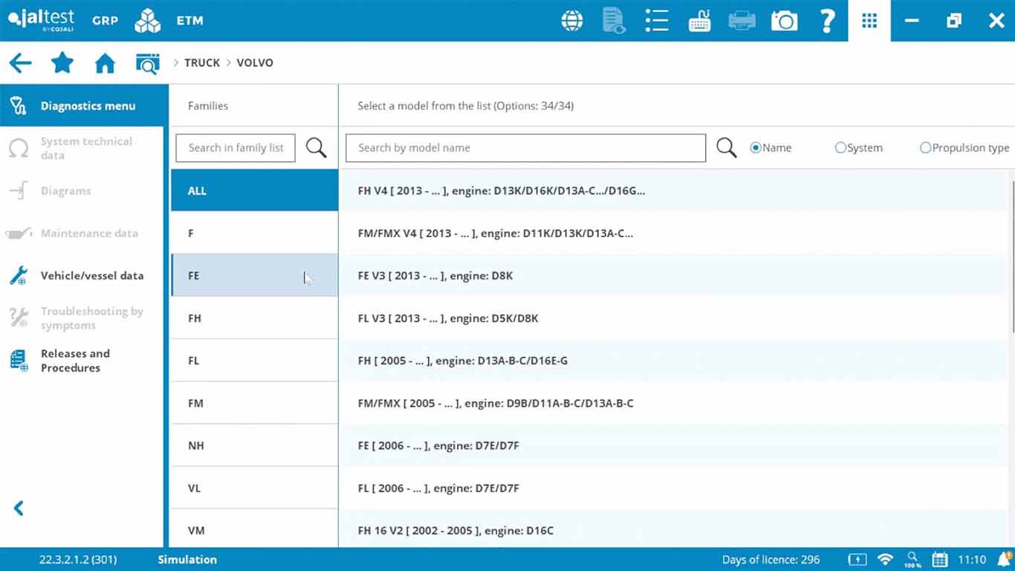The height and width of the screenshot is (571, 1015).
Task: Click the family list search magnifier
Action: click(317, 148)
